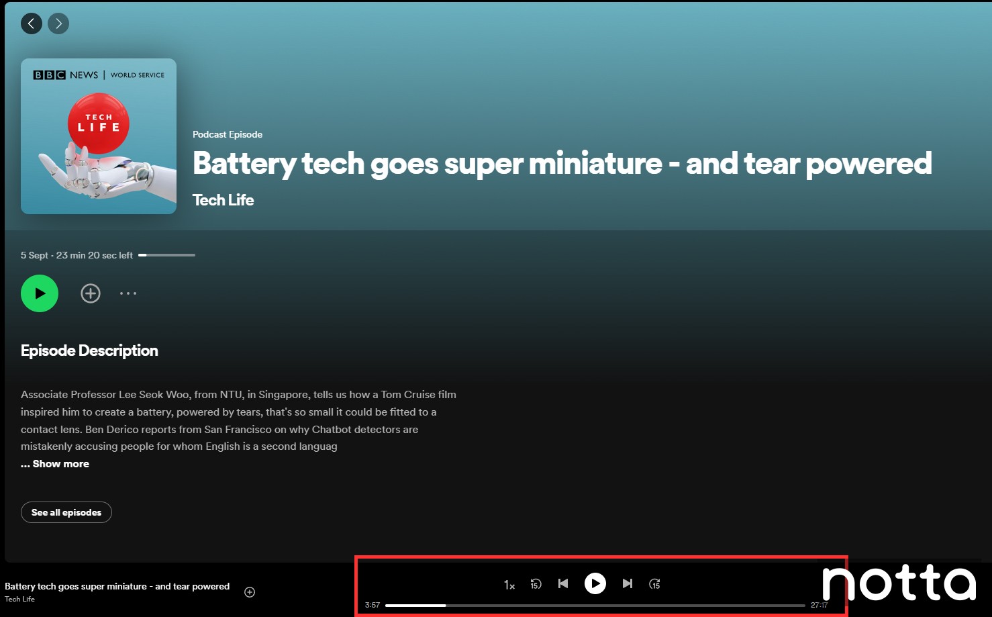Screen dimensions: 992x617
Task: Add episode to Your Episodes plus icon
Action: point(91,293)
